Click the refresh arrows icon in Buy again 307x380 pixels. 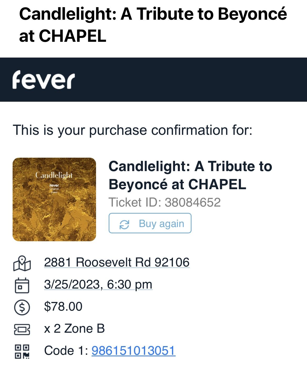coord(124,224)
